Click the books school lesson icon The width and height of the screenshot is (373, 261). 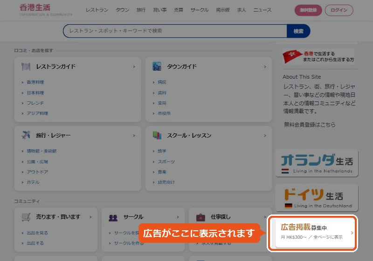(157, 135)
